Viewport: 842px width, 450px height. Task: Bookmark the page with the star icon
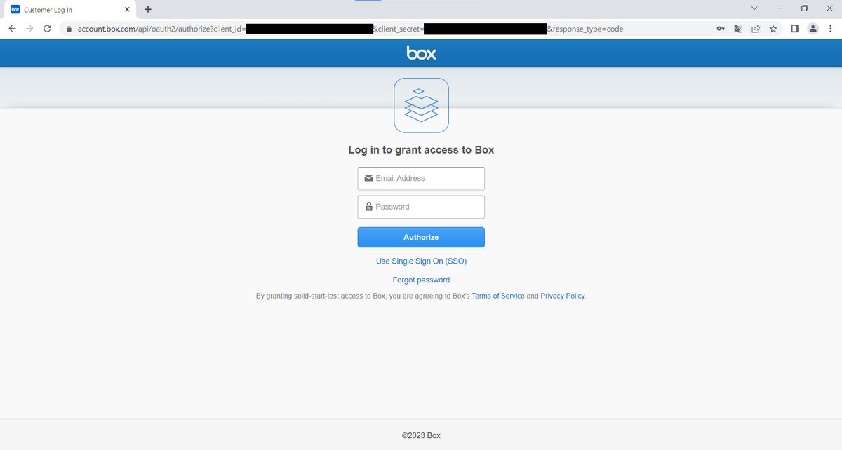(x=773, y=29)
